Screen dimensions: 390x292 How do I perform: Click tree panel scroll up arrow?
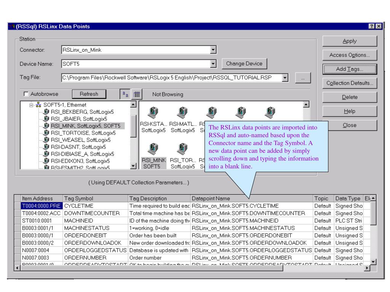tap(133, 104)
